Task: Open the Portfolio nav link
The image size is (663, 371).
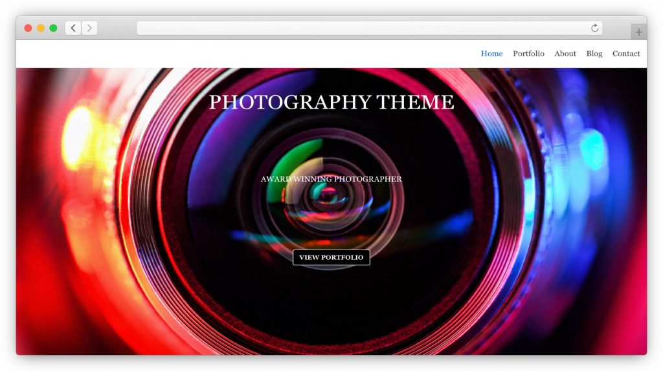Action: [x=528, y=54]
